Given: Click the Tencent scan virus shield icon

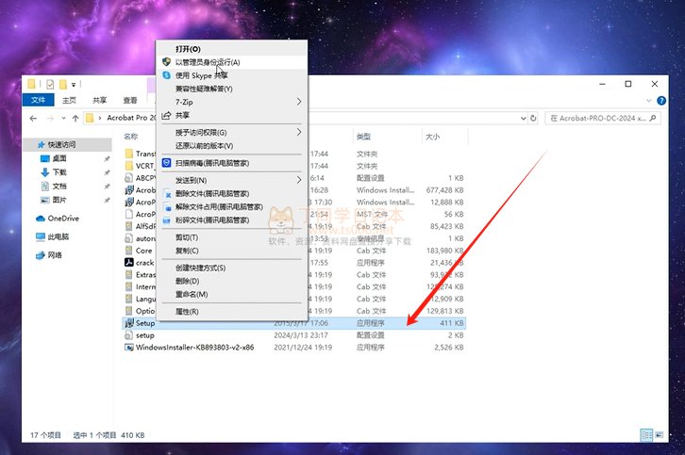Looking at the screenshot, I should [166, 163].
